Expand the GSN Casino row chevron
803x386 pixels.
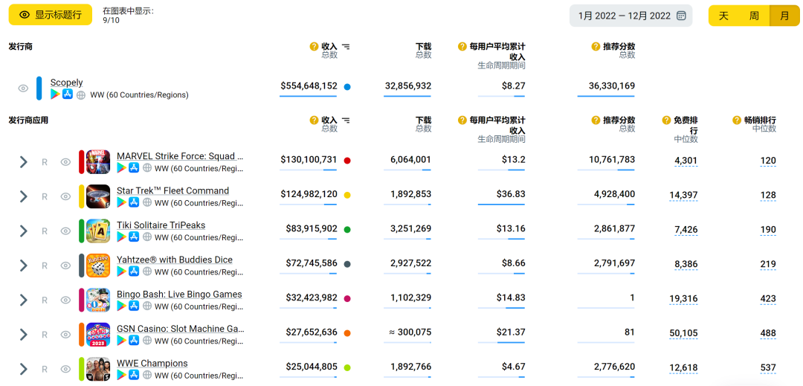23,334
